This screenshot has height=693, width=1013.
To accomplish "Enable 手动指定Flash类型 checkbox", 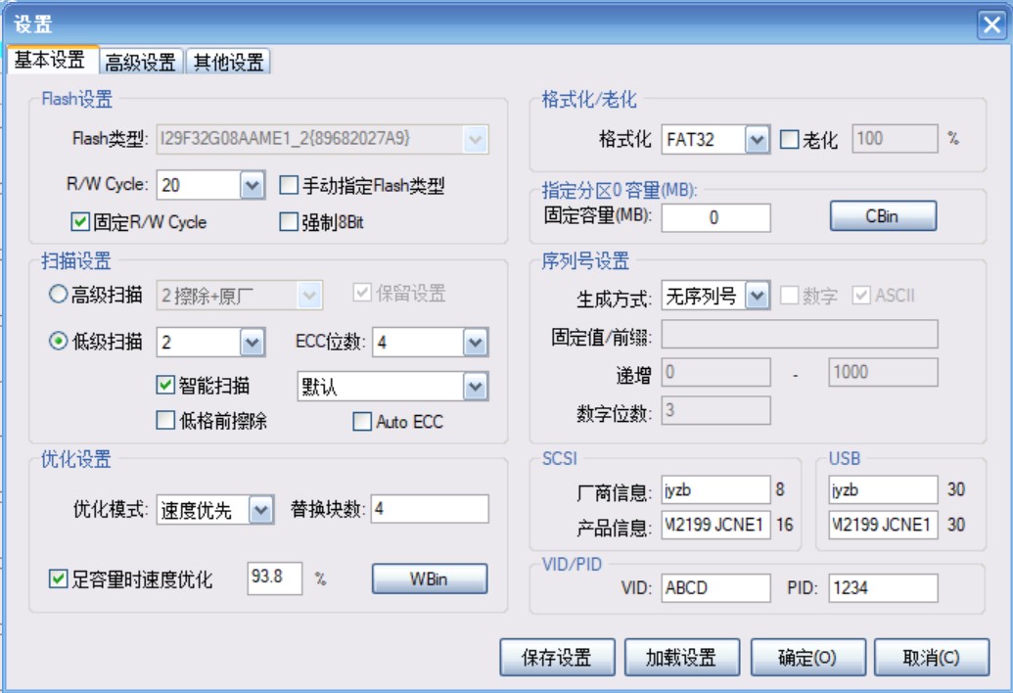I will [x=289, y=185].
